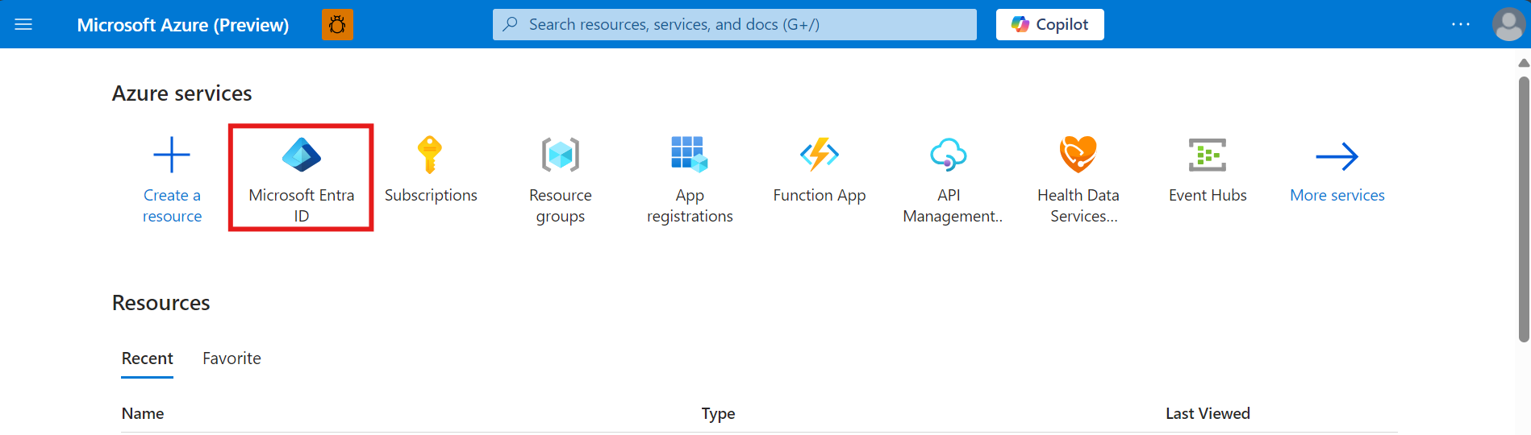Click the orange bug report icon

click(x=337, y=24)
